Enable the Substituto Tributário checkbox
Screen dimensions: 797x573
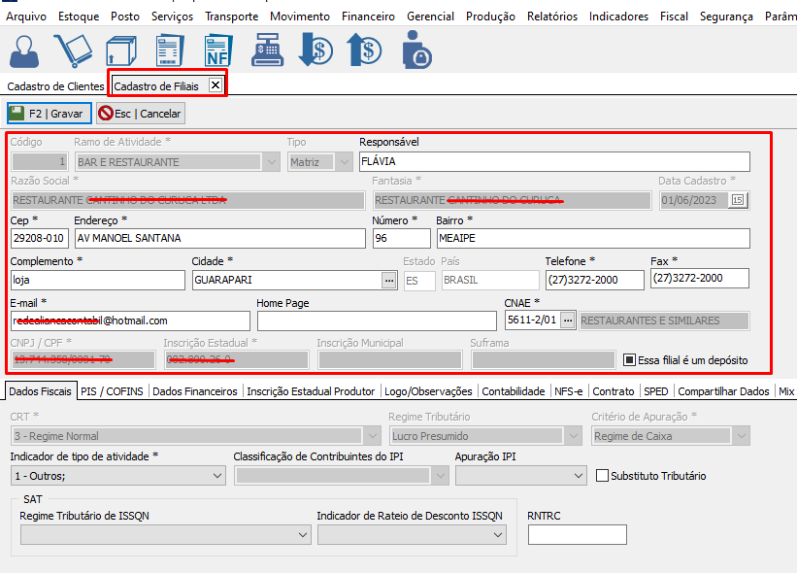pos(602,476)
